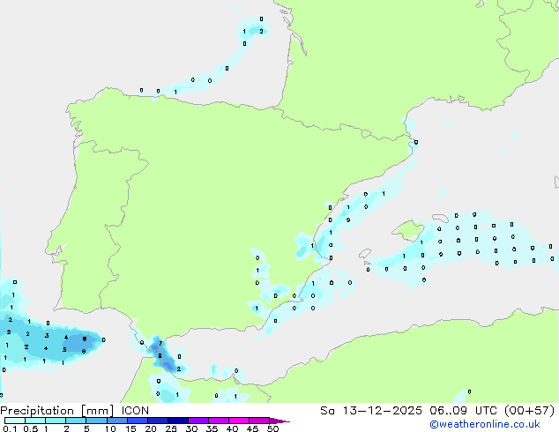
Task: Click the '7' precipitation value near Gibraltar
Action: point(160,343)
